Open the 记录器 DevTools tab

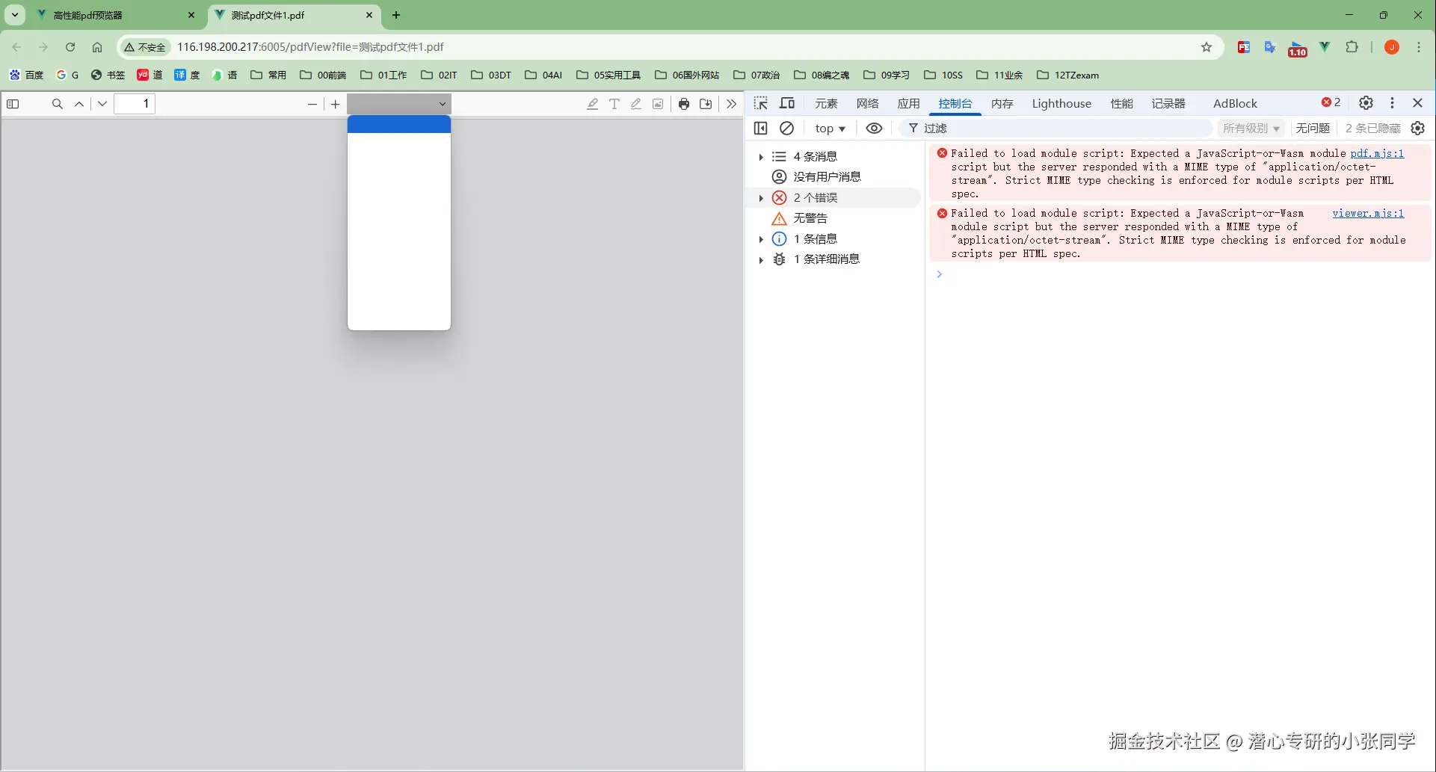tap(1168, 104)
